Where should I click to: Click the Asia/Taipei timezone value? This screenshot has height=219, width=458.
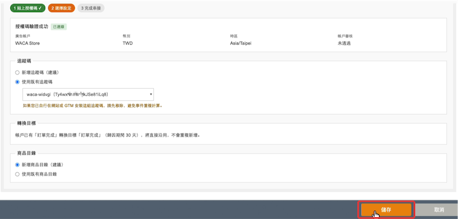(240, 43)
